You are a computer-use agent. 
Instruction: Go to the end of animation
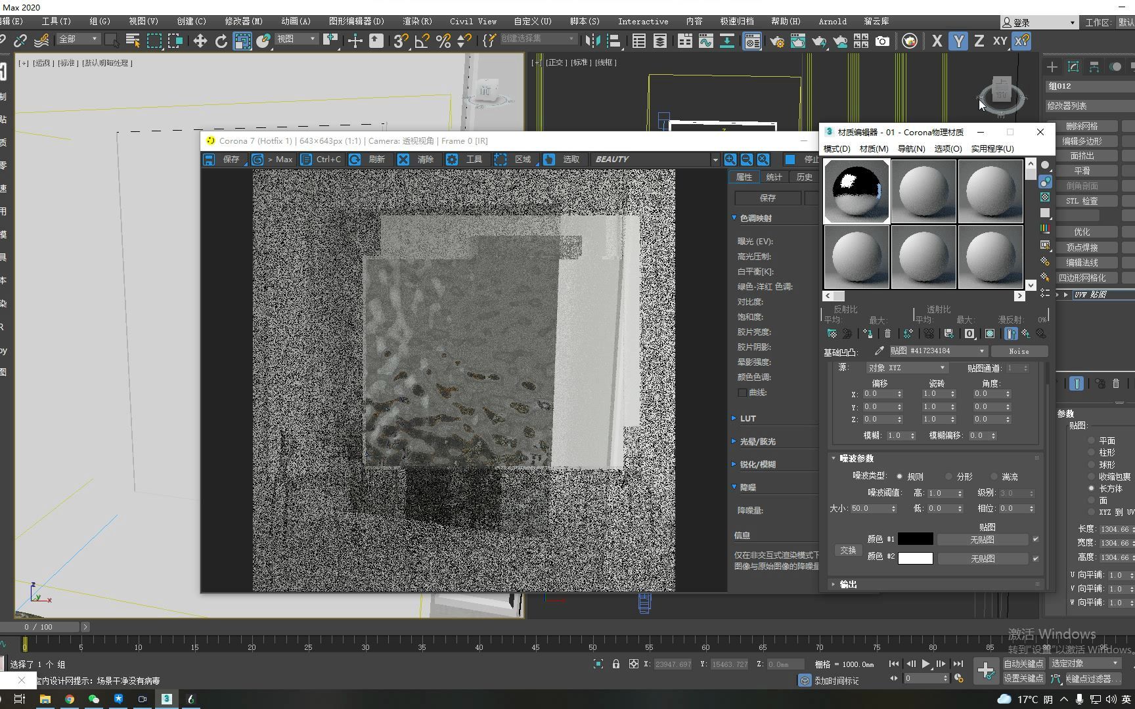958,664
